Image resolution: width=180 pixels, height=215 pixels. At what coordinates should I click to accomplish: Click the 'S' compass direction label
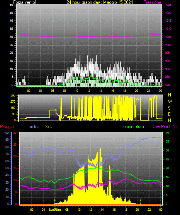tap(170, 108)
